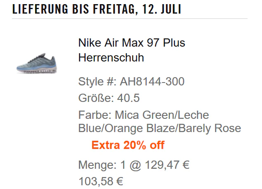Click the word Herrenschuh in product name
This screenshot has width=262, height=189.
point(111,57)
